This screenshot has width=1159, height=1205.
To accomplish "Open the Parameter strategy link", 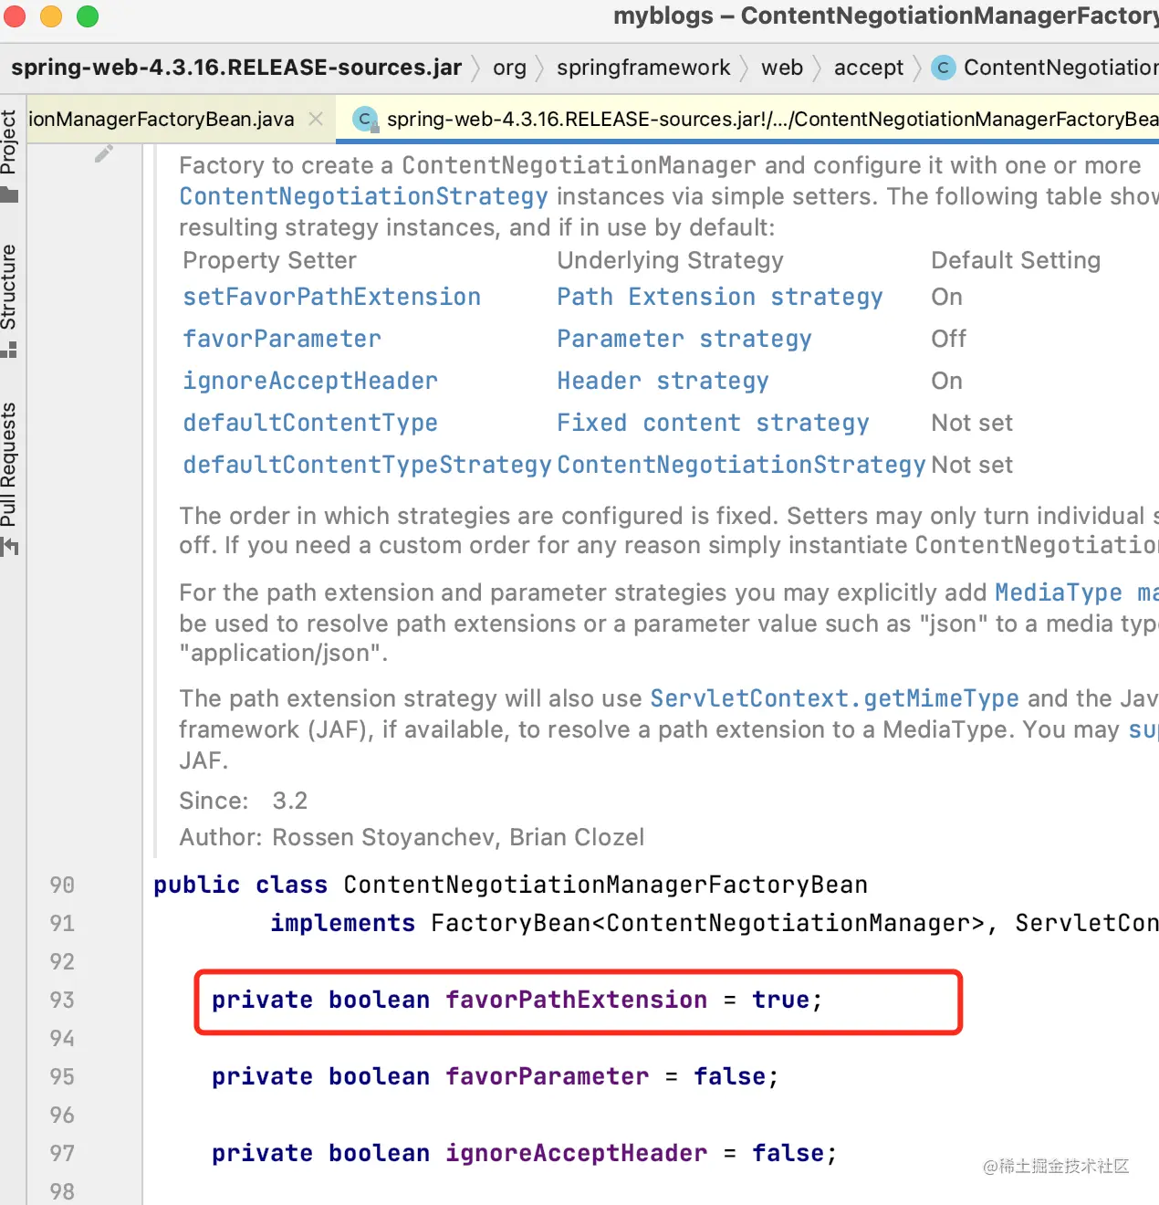I will pos(684,339).
